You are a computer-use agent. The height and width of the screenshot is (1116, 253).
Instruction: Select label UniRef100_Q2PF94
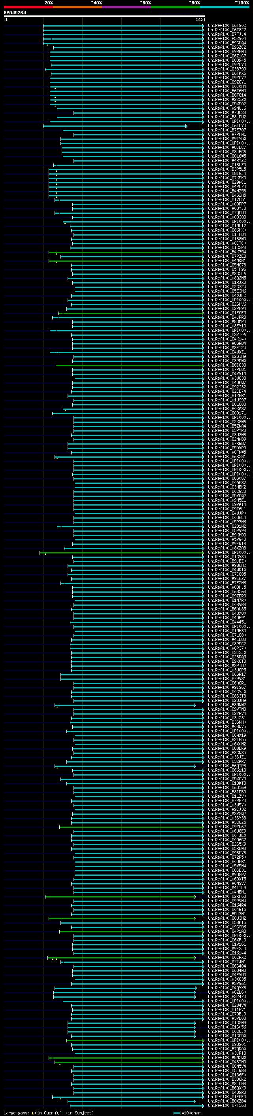click(227, 309)
